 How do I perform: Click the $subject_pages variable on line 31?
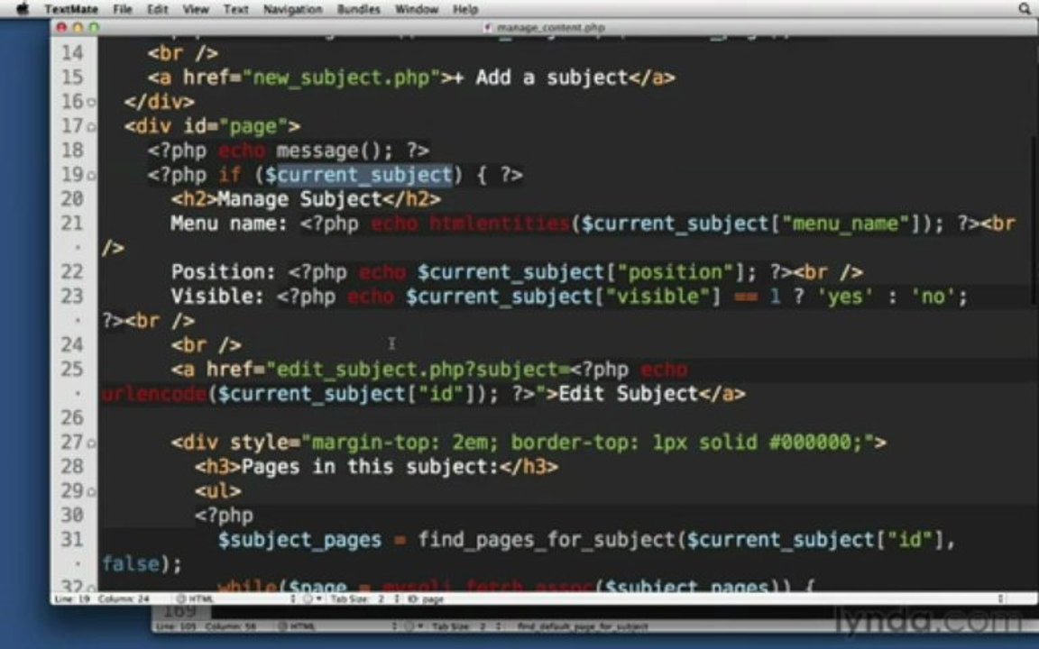click(x=299, y=540)
